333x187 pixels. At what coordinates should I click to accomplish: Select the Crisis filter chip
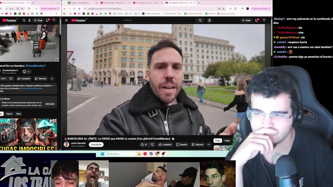click(227, 141)
